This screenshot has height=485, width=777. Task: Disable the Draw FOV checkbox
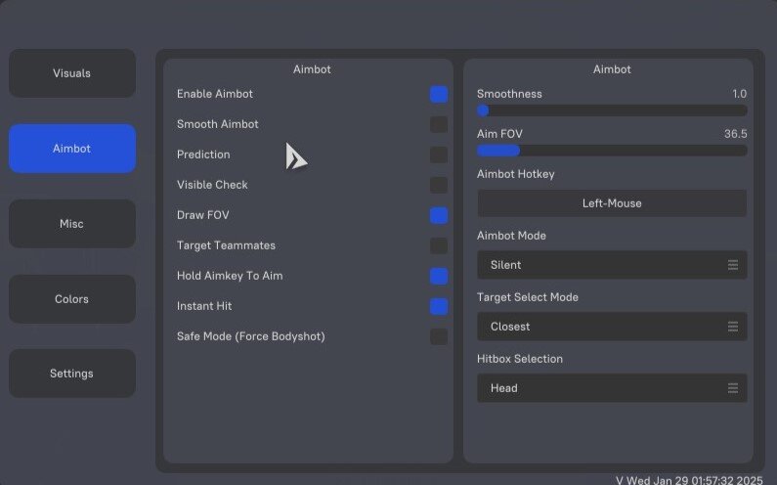coord(439,215)
